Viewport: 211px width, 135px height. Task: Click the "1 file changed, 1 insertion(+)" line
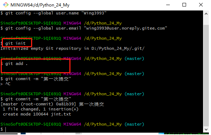(x=40, y=109)
